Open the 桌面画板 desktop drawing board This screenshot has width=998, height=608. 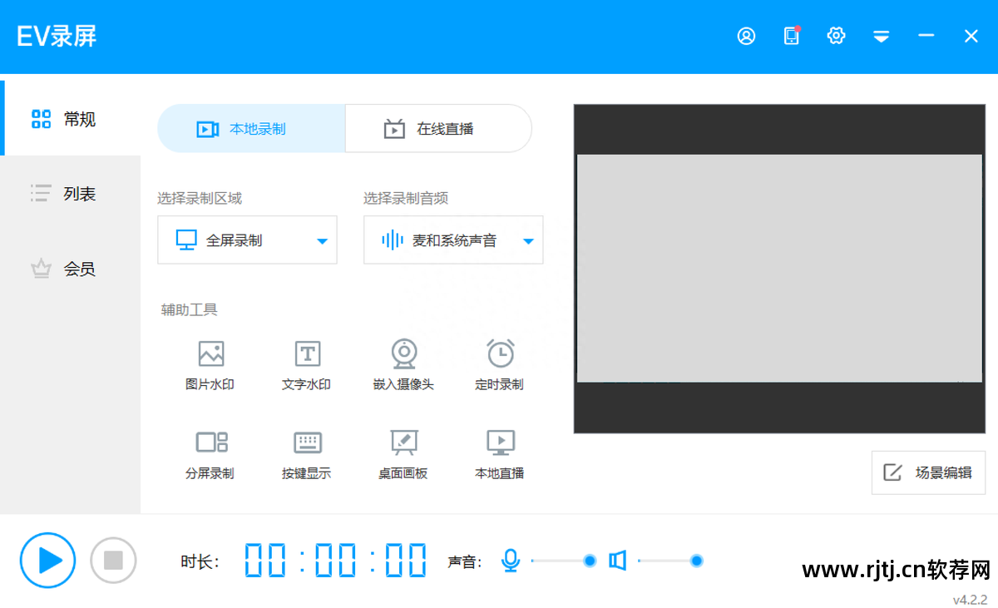tap(403, 452)
